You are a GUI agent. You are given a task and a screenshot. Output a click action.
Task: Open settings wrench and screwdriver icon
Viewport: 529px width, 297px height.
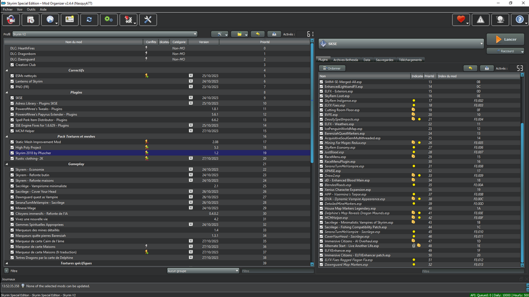pyautogui.click(x=148, y=20)
